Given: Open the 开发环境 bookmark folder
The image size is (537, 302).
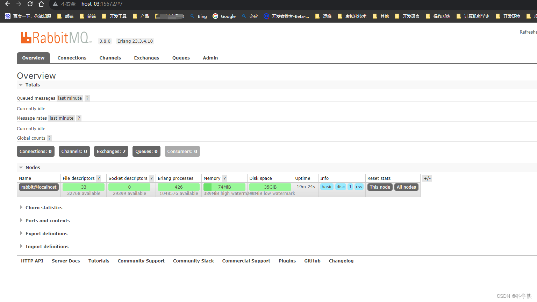Looking at the screenshot, I should [x=508, y=16].
